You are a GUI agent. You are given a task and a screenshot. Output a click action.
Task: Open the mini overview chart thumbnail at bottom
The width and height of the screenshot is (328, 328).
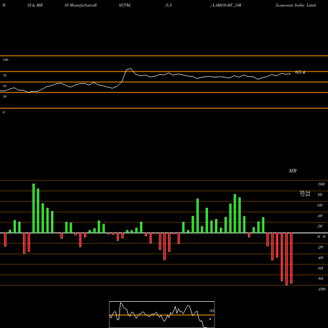point(162,314)
